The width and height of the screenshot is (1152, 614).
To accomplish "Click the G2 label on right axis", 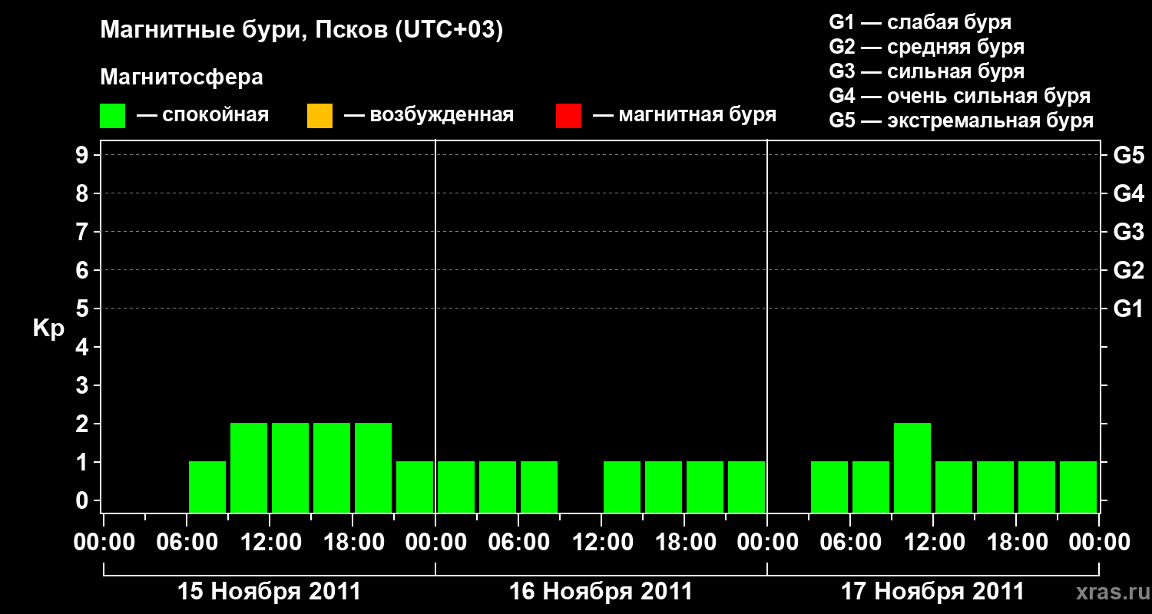I will pos(1128,270).
